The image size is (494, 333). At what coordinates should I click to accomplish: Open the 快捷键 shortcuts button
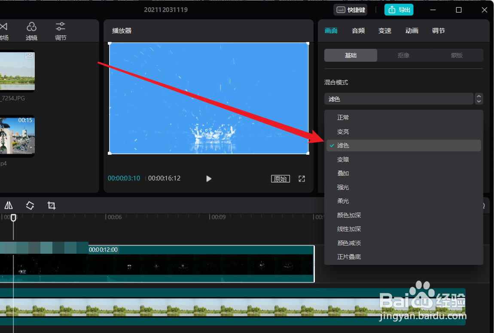[x=351, y=10]
